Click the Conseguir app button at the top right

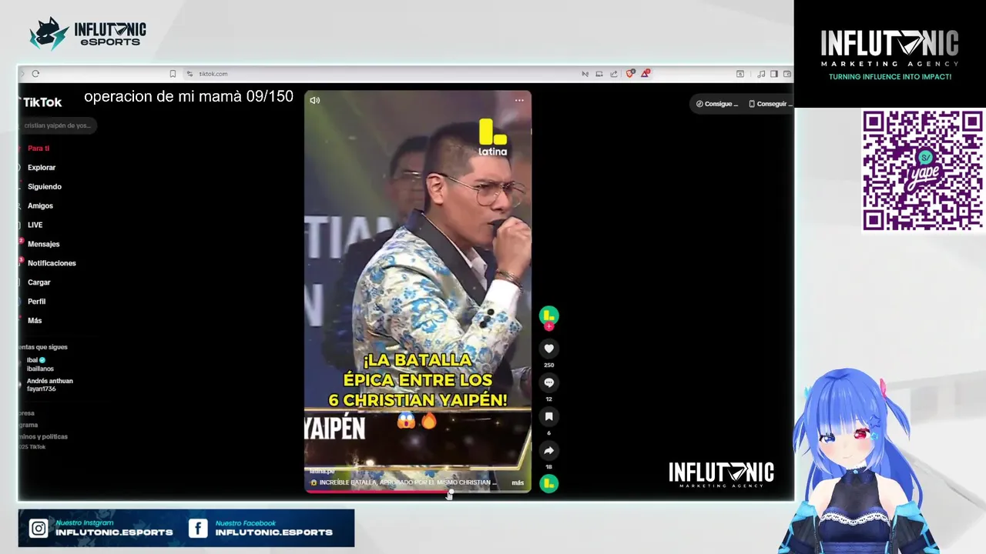(769, 104)
